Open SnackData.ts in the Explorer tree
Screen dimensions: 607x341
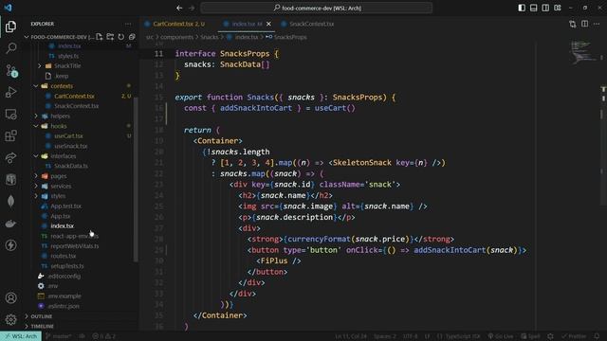coord(71,166)
